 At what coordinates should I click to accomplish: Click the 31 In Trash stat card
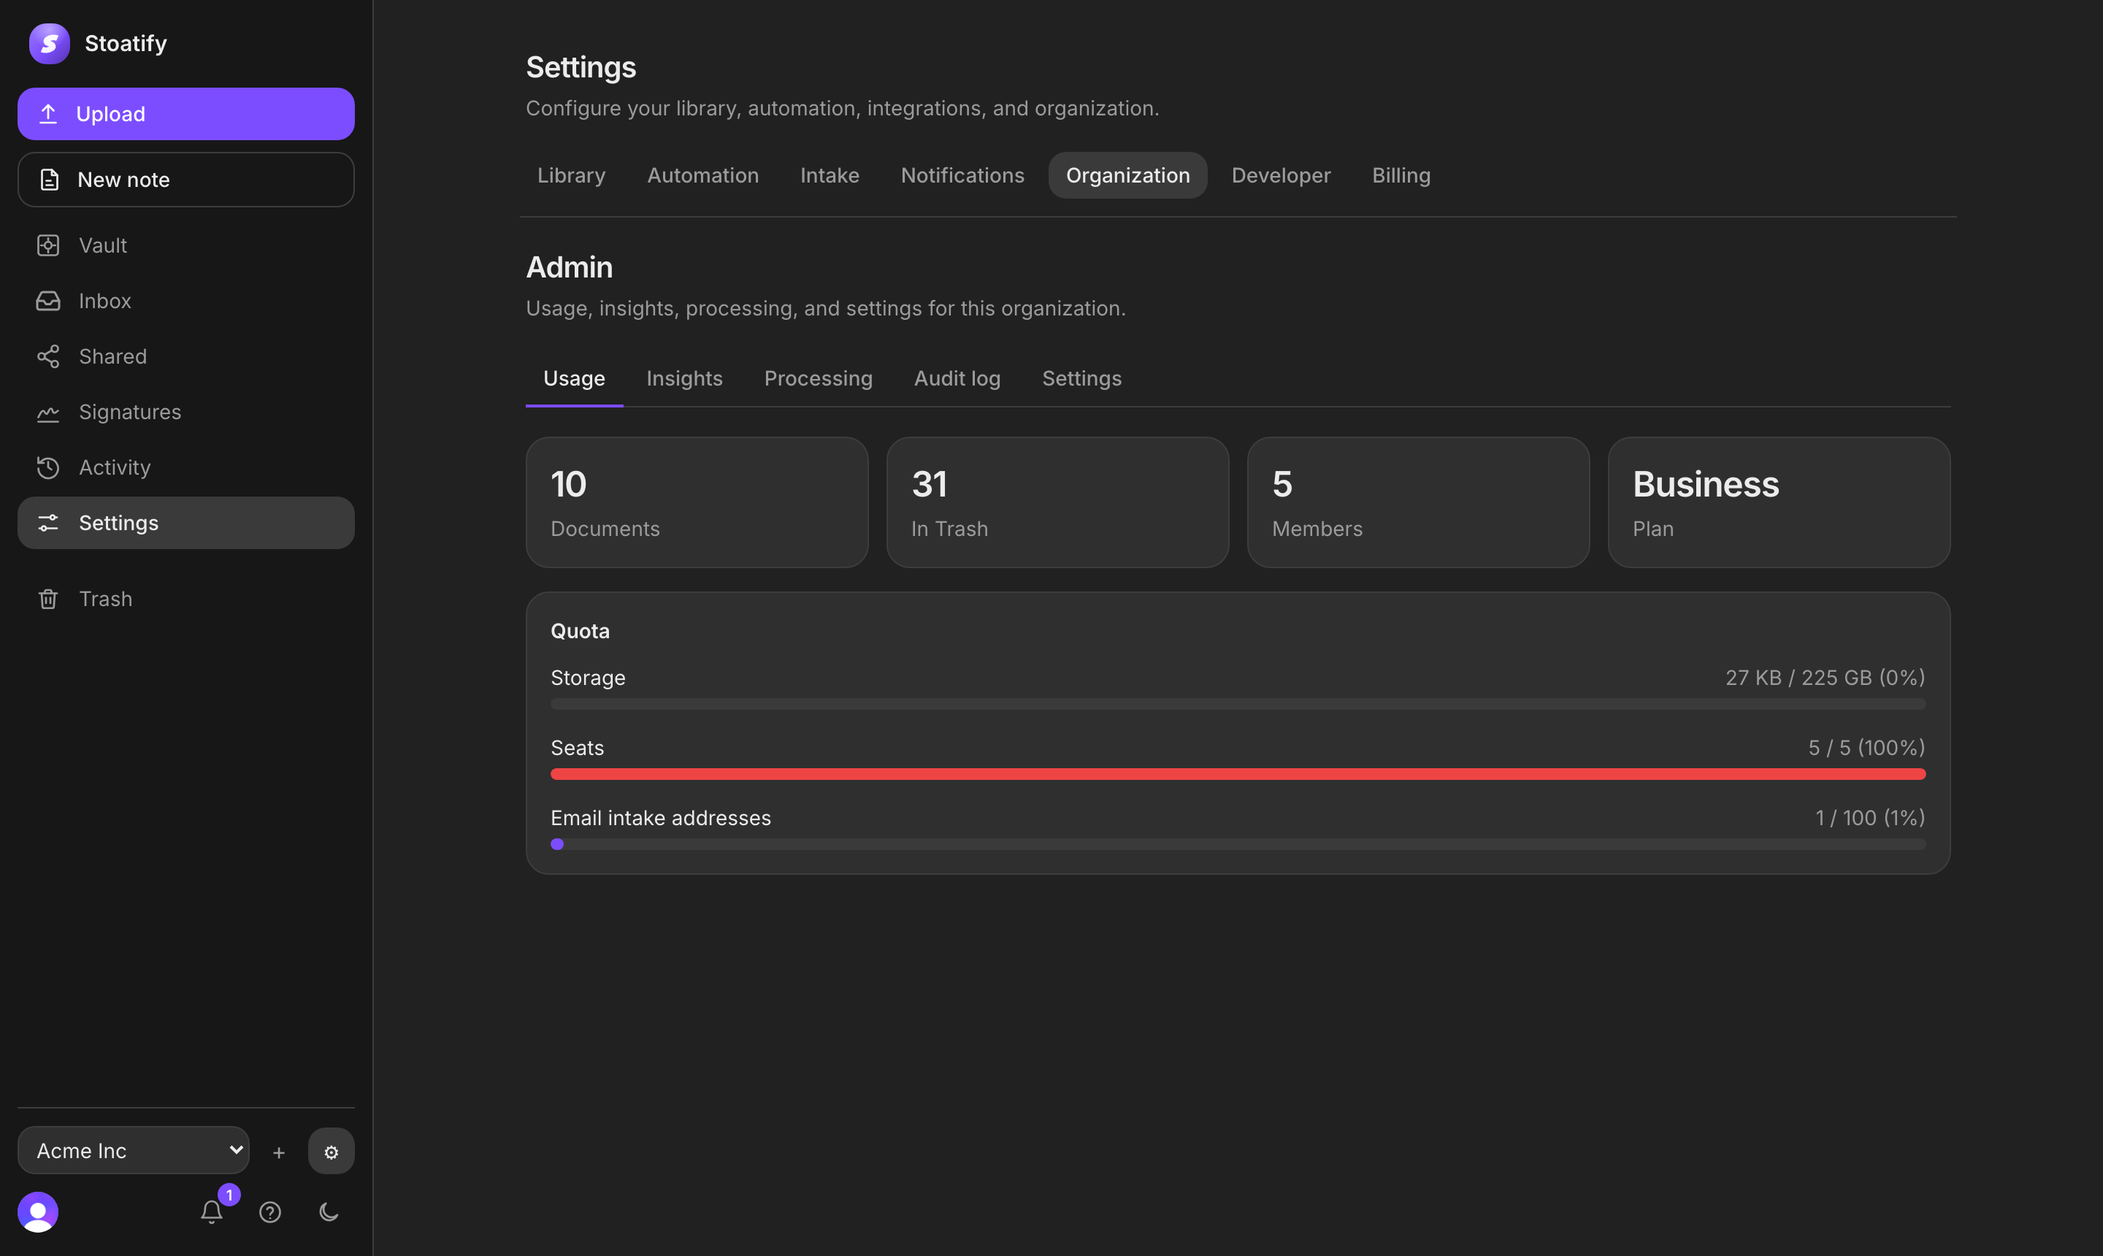[1057, 502]
